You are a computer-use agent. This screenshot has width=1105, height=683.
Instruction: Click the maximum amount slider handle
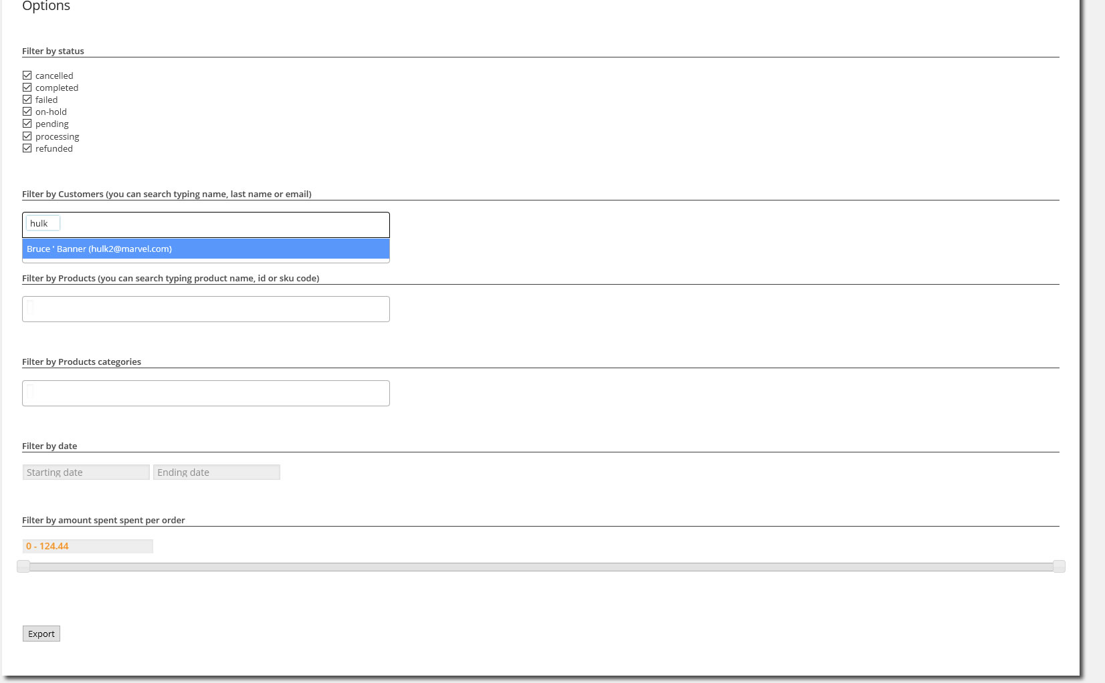tap(1059, 567)
